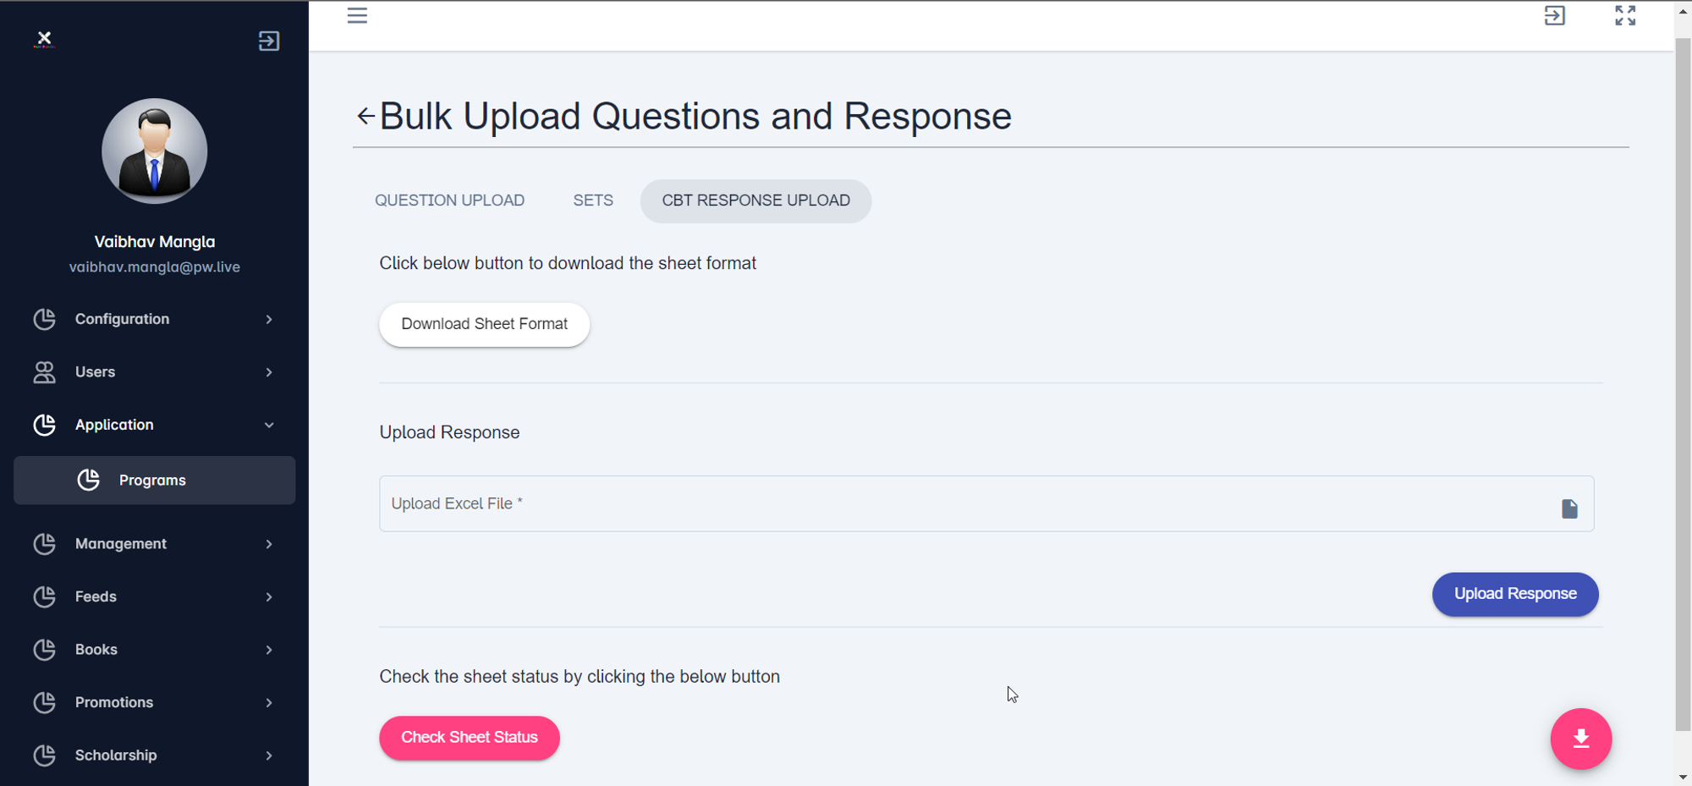Click the file attach icon in upload field
Screen dimensions: 1692x786
pos(1569,508)
